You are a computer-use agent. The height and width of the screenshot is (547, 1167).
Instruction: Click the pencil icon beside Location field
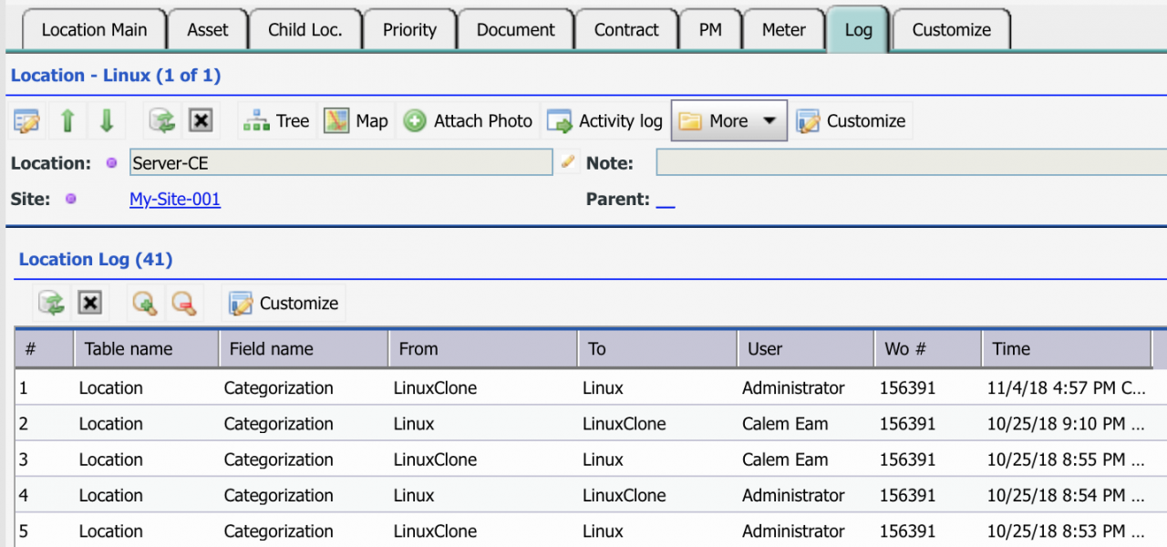[568, 162]
